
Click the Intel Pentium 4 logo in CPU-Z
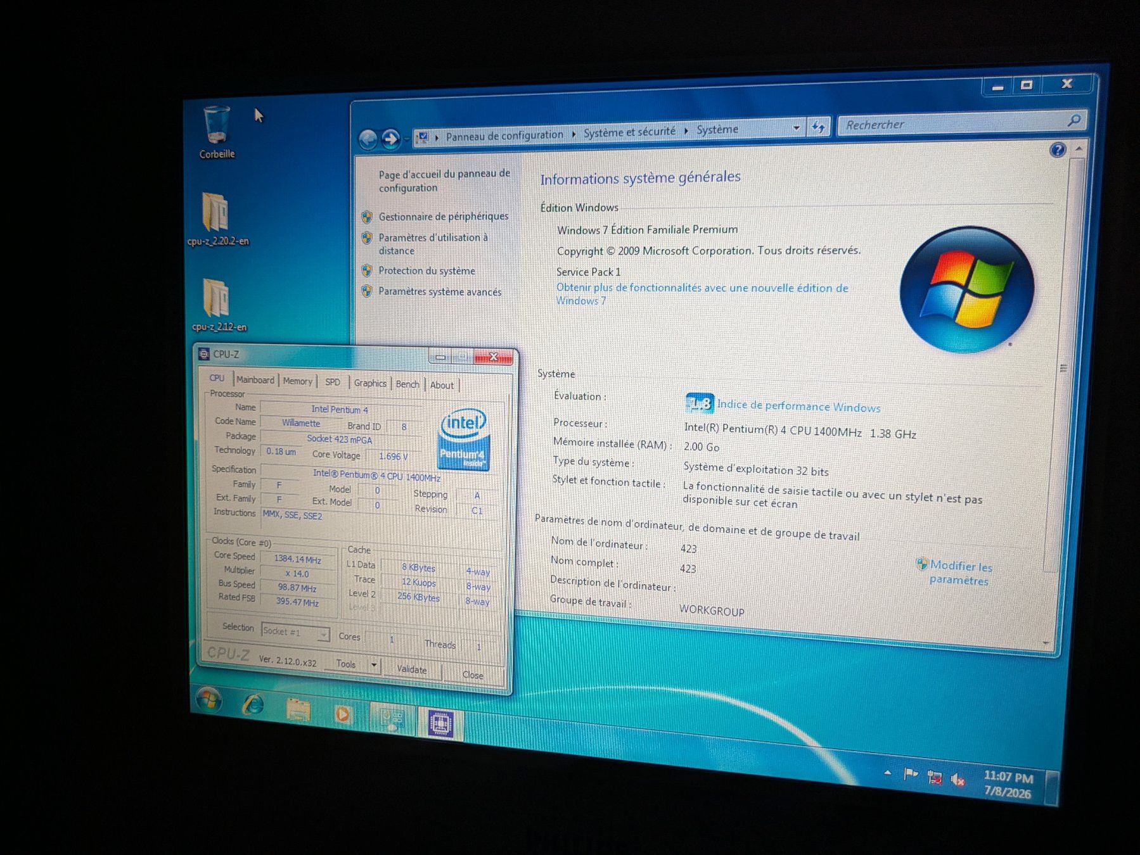(x=463, y=438)
